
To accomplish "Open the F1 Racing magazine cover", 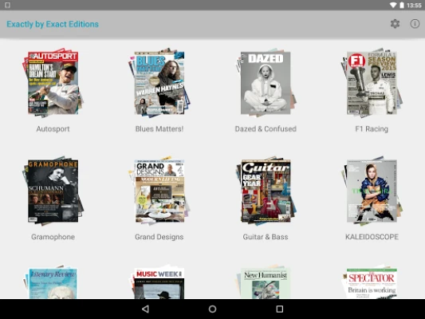I will coord(372,83).
